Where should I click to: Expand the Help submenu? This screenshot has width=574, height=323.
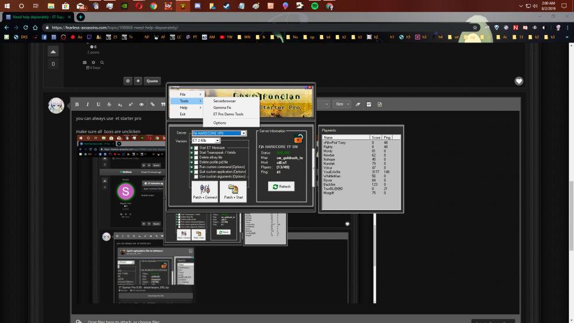187,107
